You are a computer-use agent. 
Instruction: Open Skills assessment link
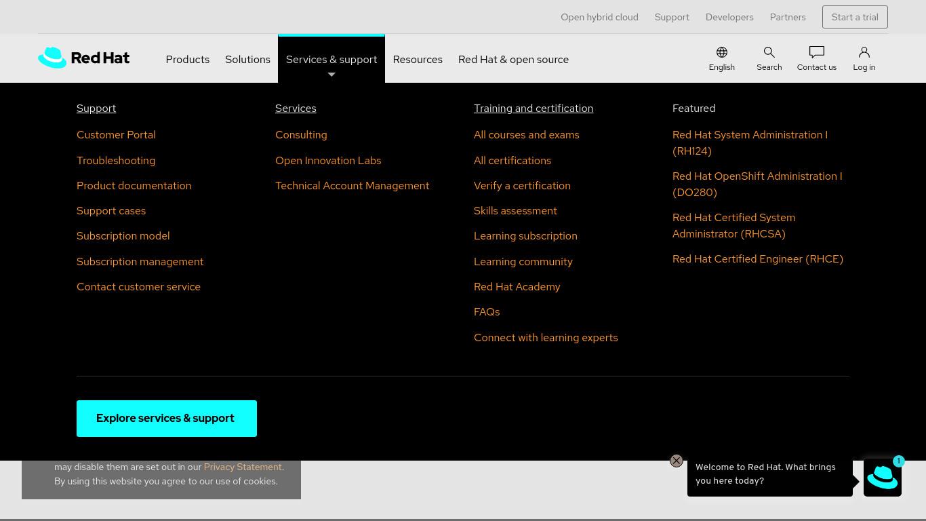515,211
